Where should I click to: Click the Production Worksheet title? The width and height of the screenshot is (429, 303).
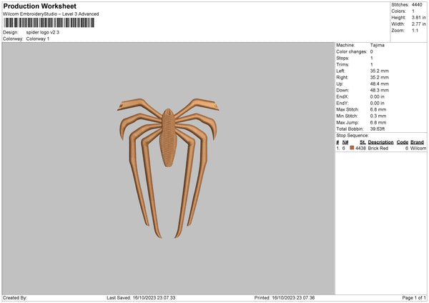coord(39,6)
